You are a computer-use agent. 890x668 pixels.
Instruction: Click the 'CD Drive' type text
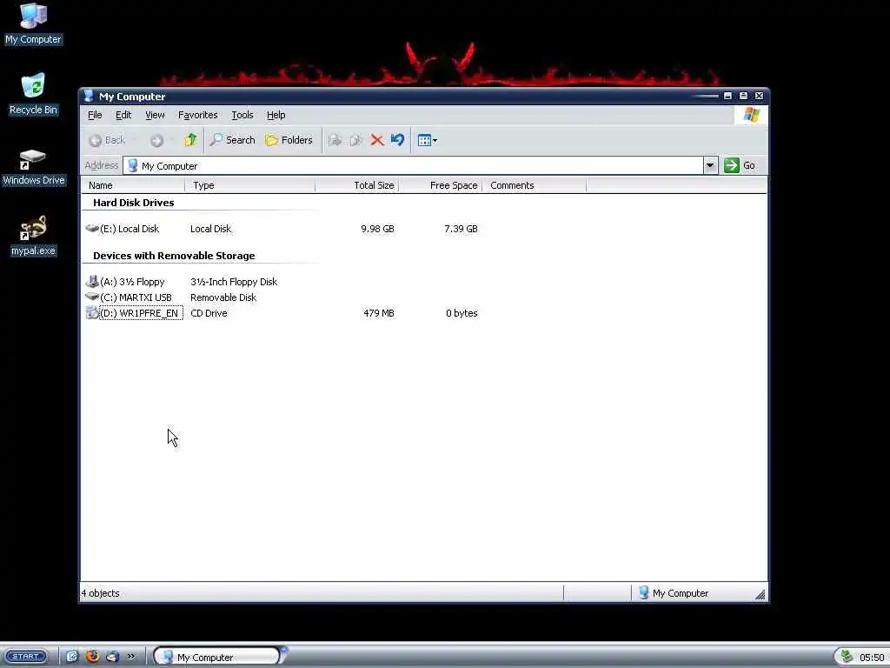(x=209, y=313)
